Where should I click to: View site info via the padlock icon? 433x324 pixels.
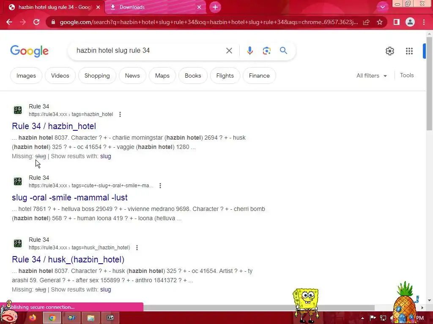point(53,22)
